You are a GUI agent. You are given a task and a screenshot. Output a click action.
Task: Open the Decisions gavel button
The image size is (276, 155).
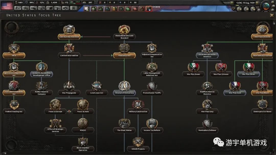[x=18, y=8]
